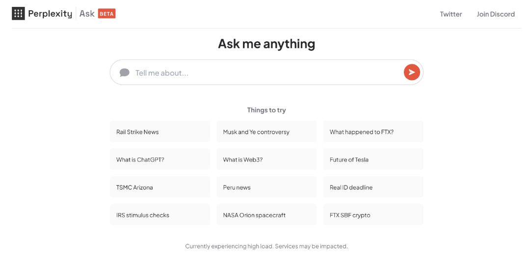
Task: Open the 'Peru news' suggestion
Action: (x=266, y=187)
